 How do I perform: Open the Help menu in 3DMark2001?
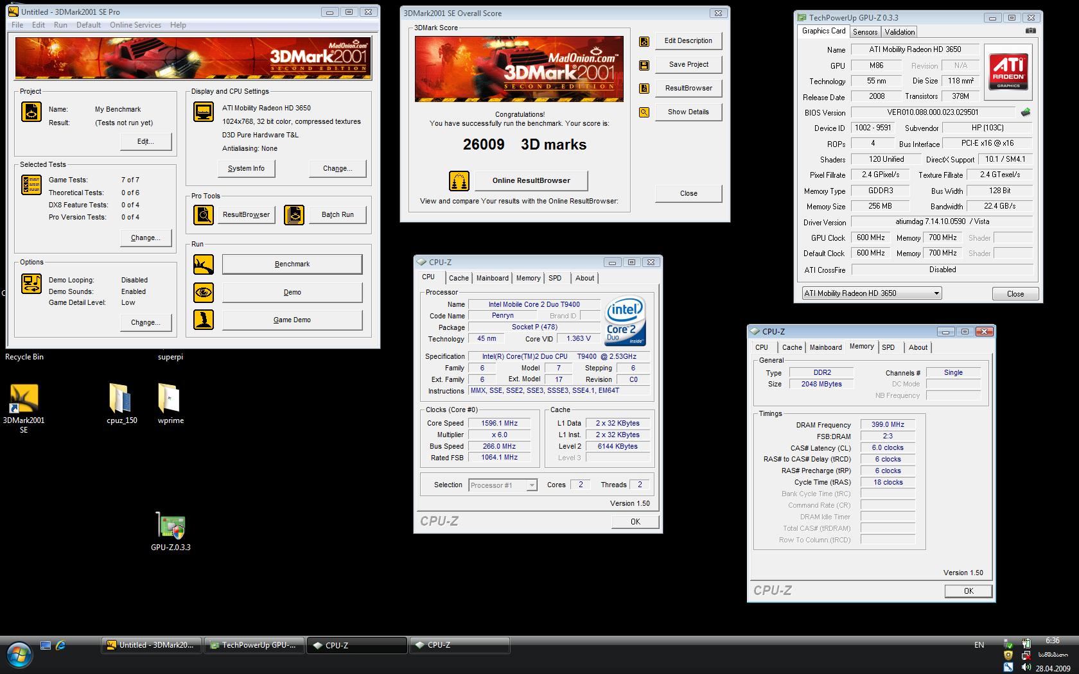click(178, 25)
